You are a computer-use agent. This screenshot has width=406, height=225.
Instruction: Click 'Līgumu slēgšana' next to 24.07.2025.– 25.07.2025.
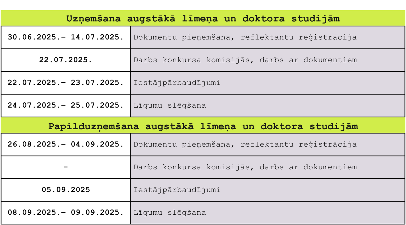coord(170,106)
